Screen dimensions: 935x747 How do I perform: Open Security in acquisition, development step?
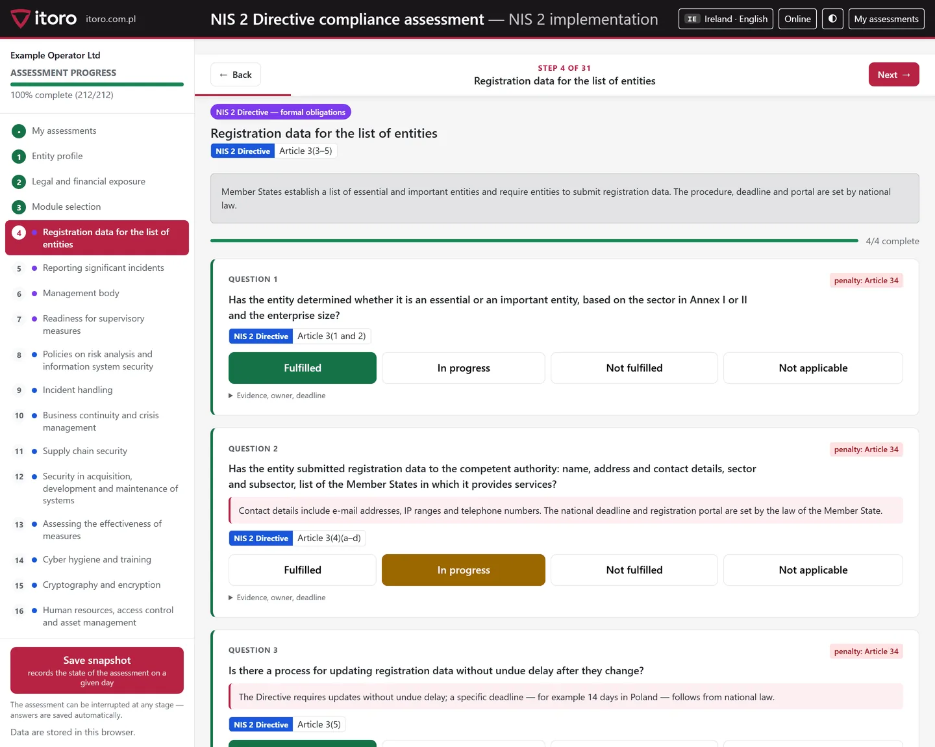tap(97, 488)
